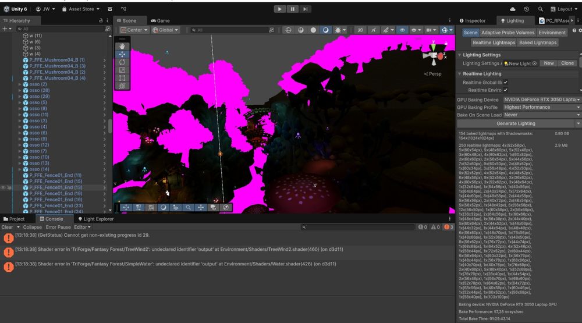This screenshot has height=323, width=582.
Task: Open the version control icon
Action: point(123,9)
